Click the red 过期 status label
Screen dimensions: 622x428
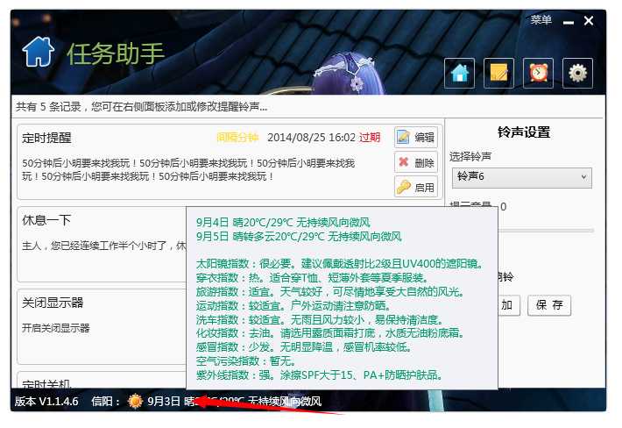pos(370,138)
